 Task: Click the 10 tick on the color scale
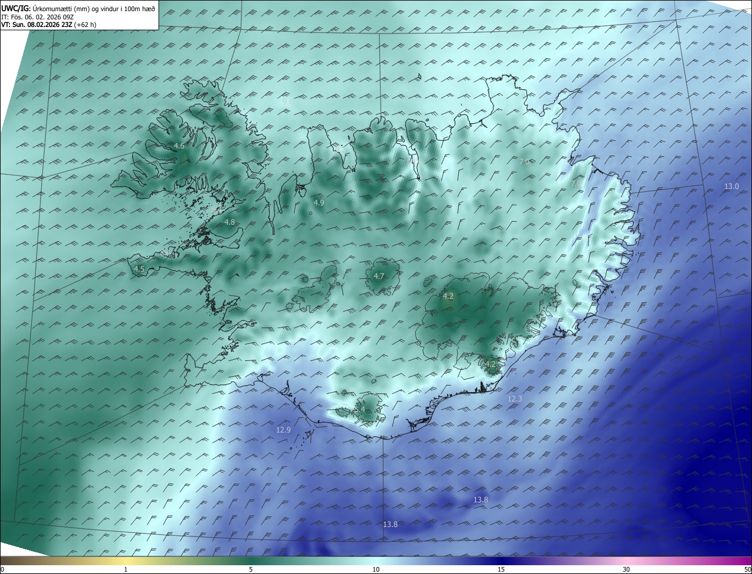tap(376, 569)
